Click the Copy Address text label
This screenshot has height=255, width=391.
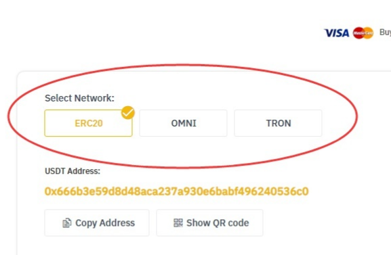[x=105, y=223]
